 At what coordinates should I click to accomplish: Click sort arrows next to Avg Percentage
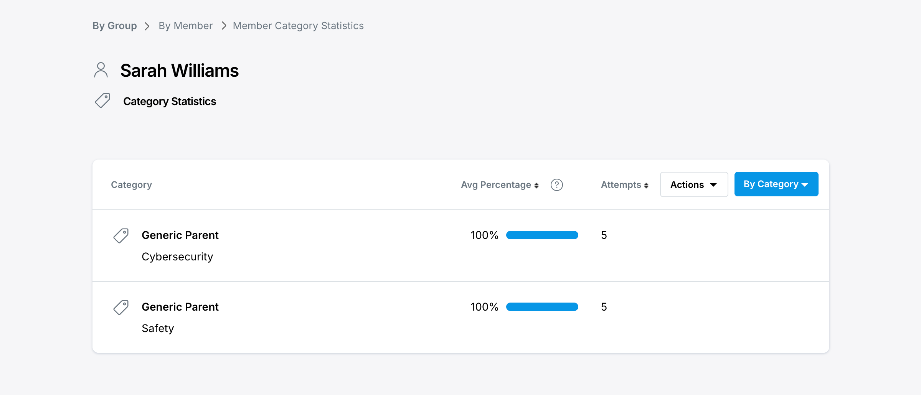point(536,186)
